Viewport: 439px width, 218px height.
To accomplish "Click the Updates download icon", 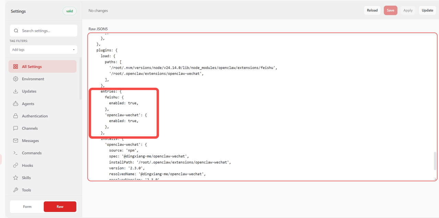I will click(15, 91).
